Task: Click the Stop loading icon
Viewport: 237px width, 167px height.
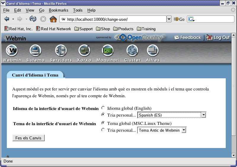Action: (43, 19)
